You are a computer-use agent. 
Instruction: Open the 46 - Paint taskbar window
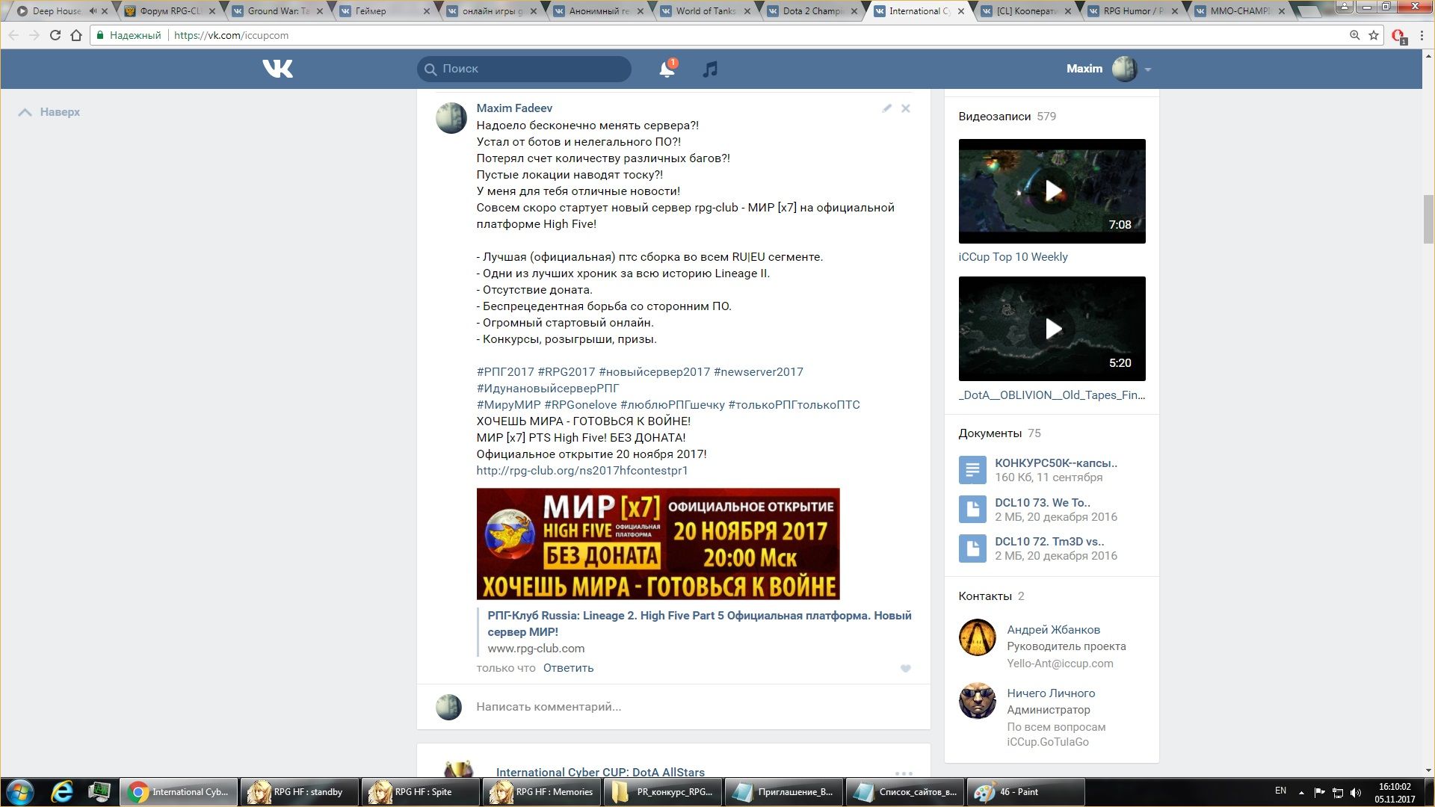pos(1025,792)
